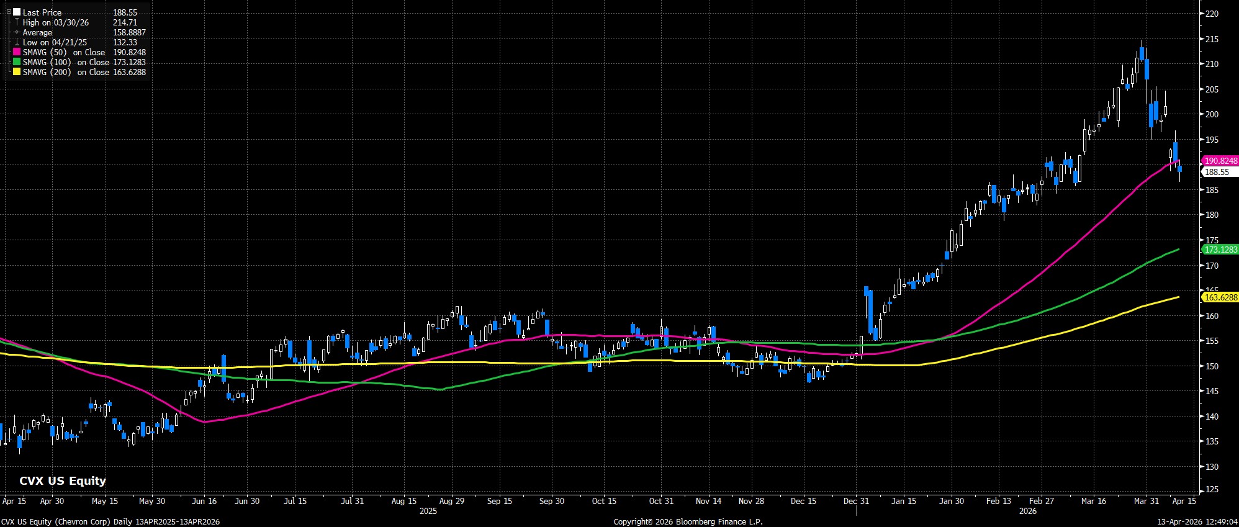This screenshot has height=527, width=1239.
Task: Click the yellow SMAVG (200) color swatch
Action: pos(17,73)
